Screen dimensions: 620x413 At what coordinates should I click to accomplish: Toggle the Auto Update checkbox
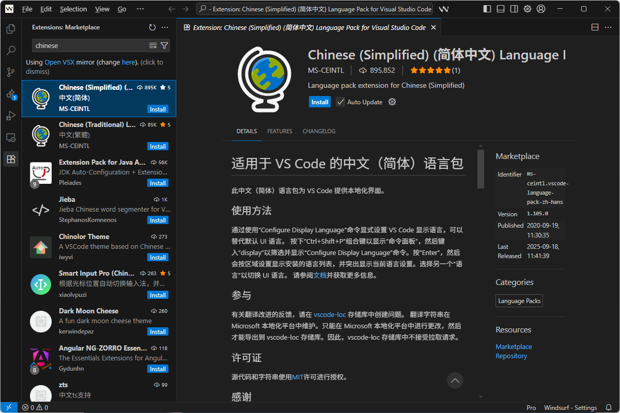click(x=340, y=102)
